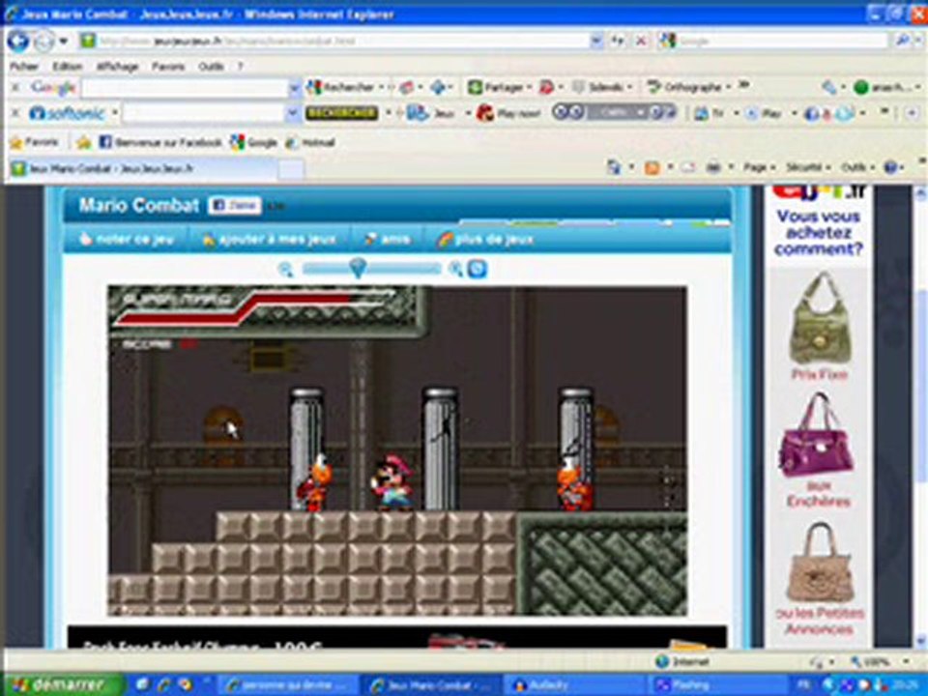Screen dimensions: 928x696
Task: Click the purple handbag ad image
Action: click(818, 435)
